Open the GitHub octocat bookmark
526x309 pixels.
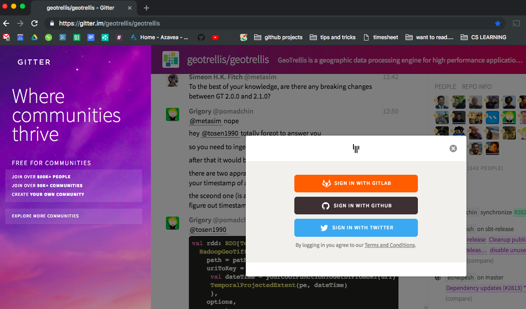(x=201, y=37)
